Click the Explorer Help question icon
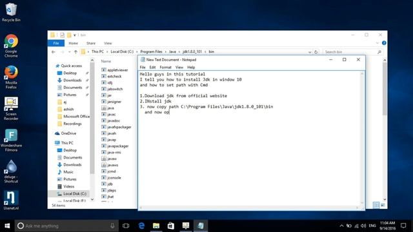Viewport: 413px width, 232px height. pyautogui.click(x=384, y=43)
